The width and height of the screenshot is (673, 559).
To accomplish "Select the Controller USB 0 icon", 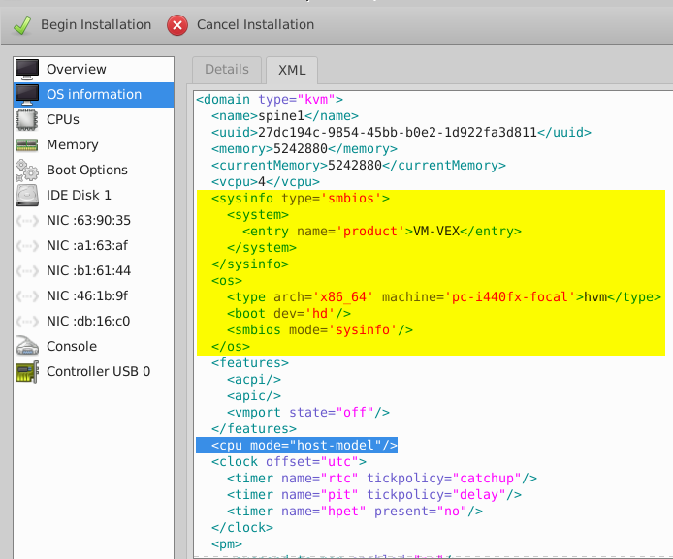I will 27,372.
